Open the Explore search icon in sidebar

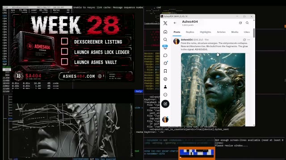pyautogui.click(x=165, y=40)
